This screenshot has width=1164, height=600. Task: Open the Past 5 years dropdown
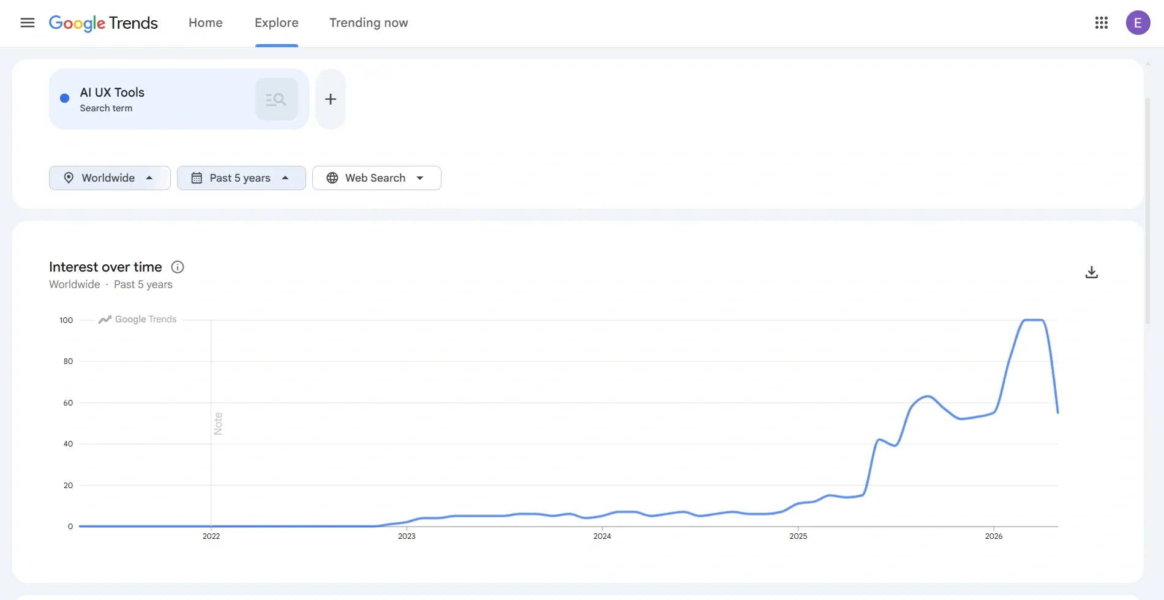pos(241,178)
